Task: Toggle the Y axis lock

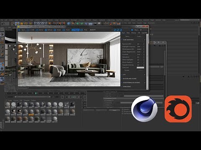Action: pyautogui.click(x=40, y=23)
